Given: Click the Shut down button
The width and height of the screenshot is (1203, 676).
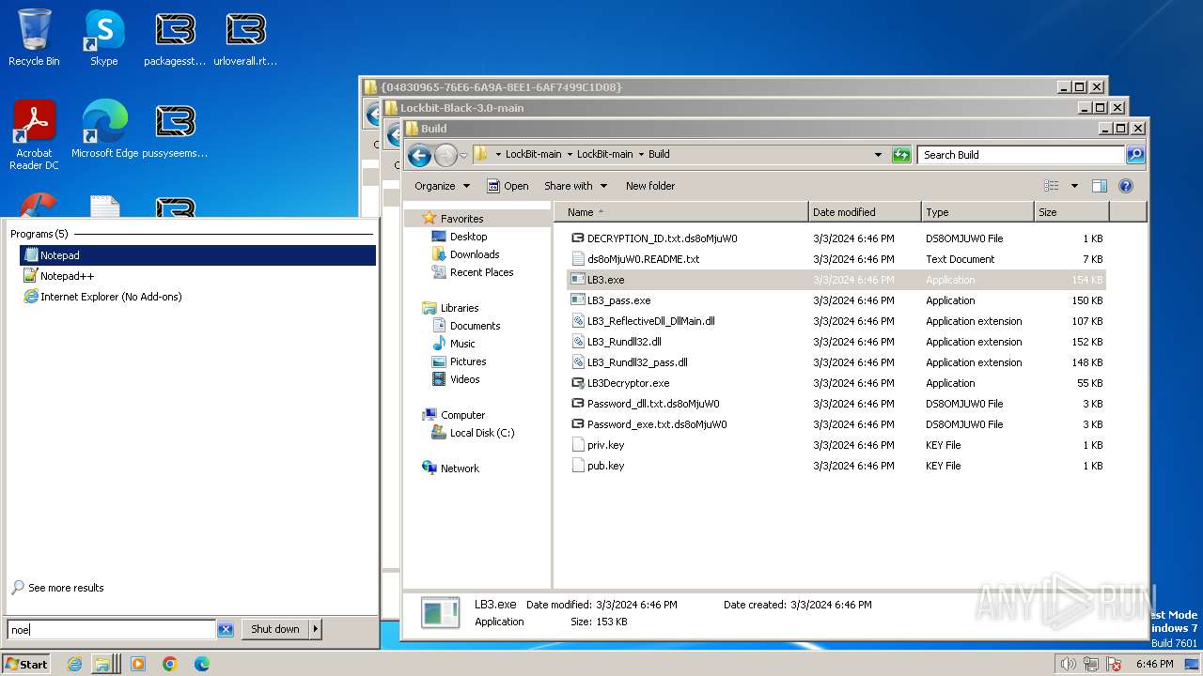Looking at the screenshot, I should tap(275, 629).
